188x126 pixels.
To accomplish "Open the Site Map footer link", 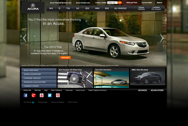I will (x=38, y=90).
